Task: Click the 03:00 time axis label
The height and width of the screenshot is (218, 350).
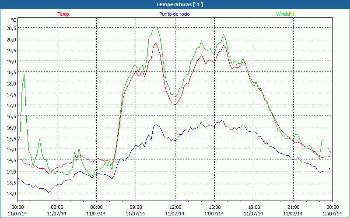Action: pos(57,207)
